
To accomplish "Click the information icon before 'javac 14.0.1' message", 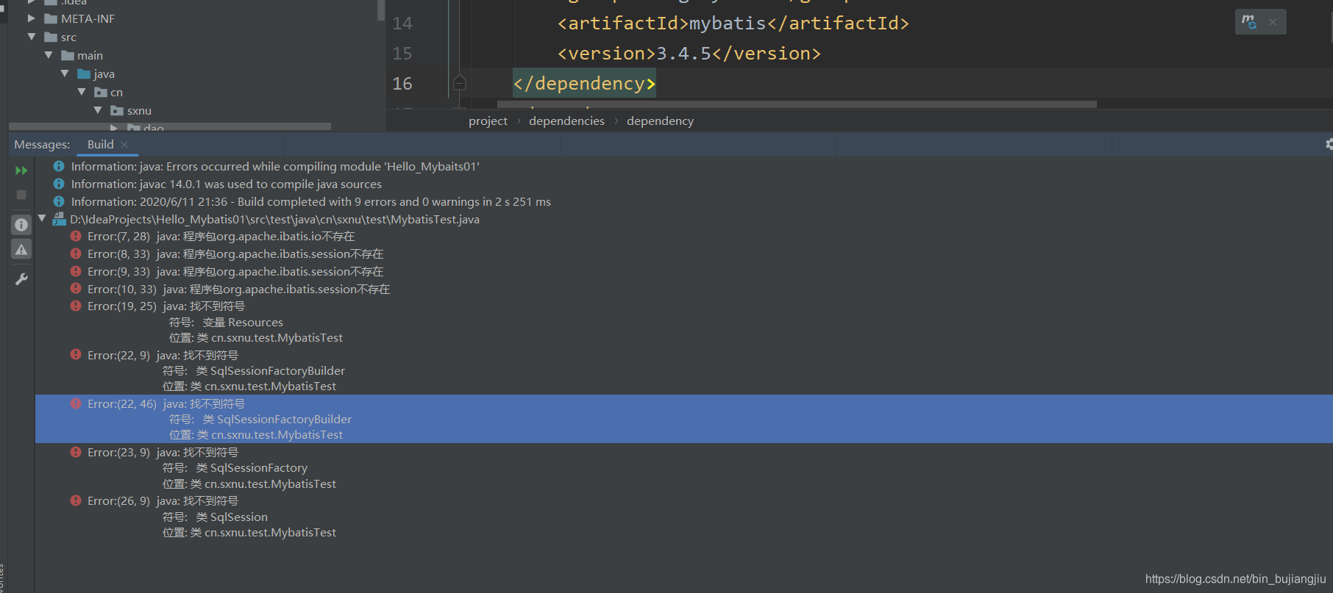I will click(59, 184).
